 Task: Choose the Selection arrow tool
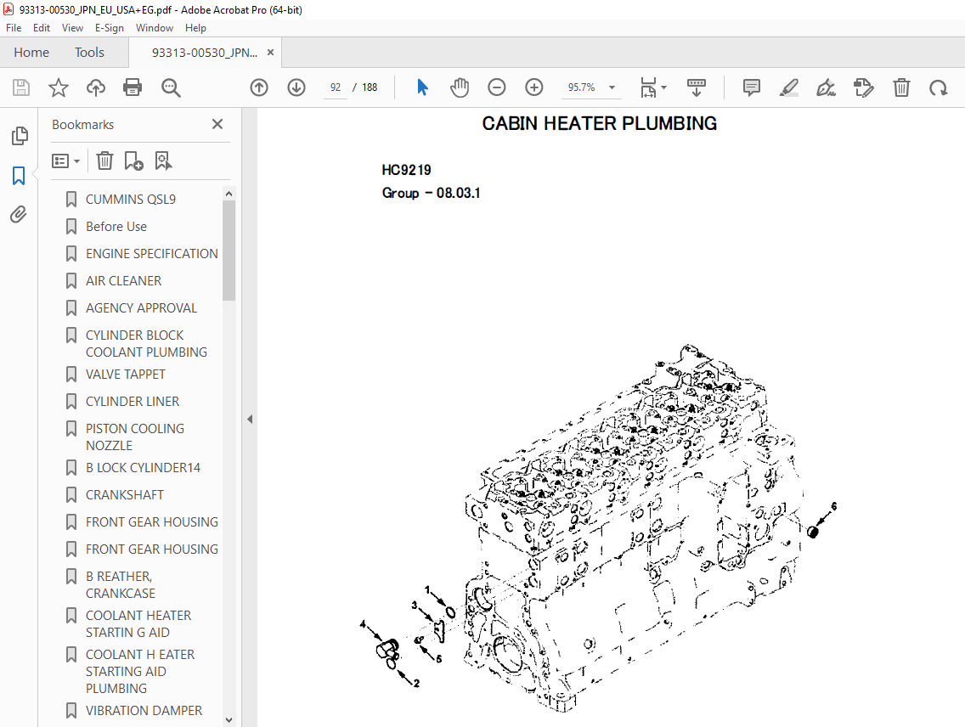[422, 87]
